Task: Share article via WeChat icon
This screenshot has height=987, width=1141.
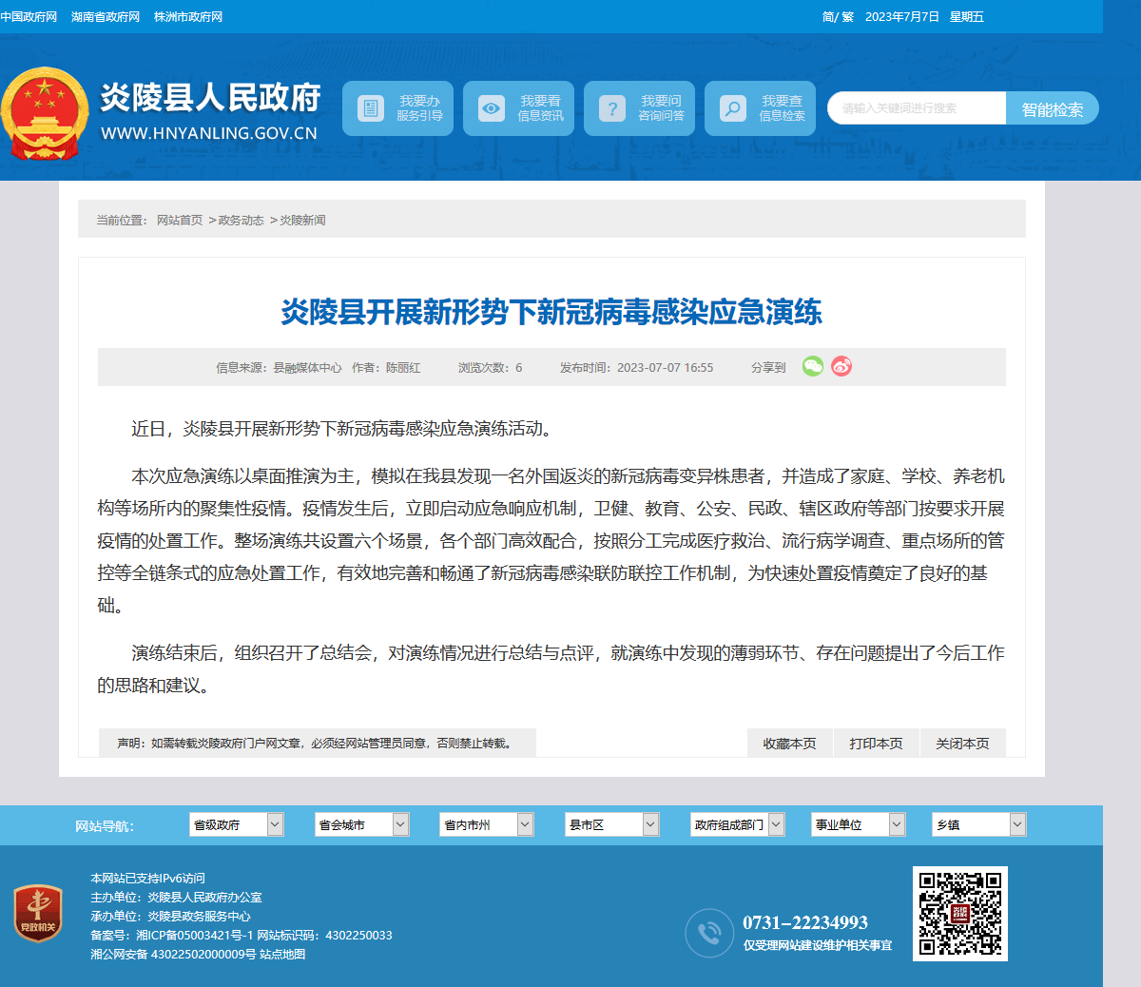Action: (813, 366)
